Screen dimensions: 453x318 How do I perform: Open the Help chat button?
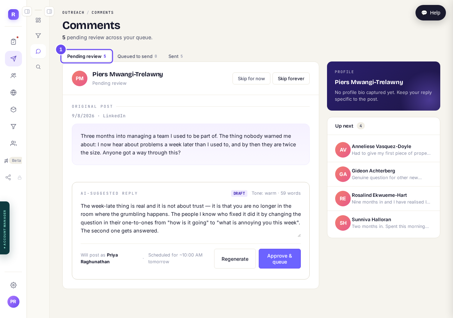click(431, 13)
